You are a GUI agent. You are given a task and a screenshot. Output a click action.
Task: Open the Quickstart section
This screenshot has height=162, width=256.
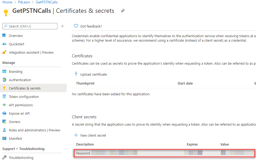[x=16, y=44]
